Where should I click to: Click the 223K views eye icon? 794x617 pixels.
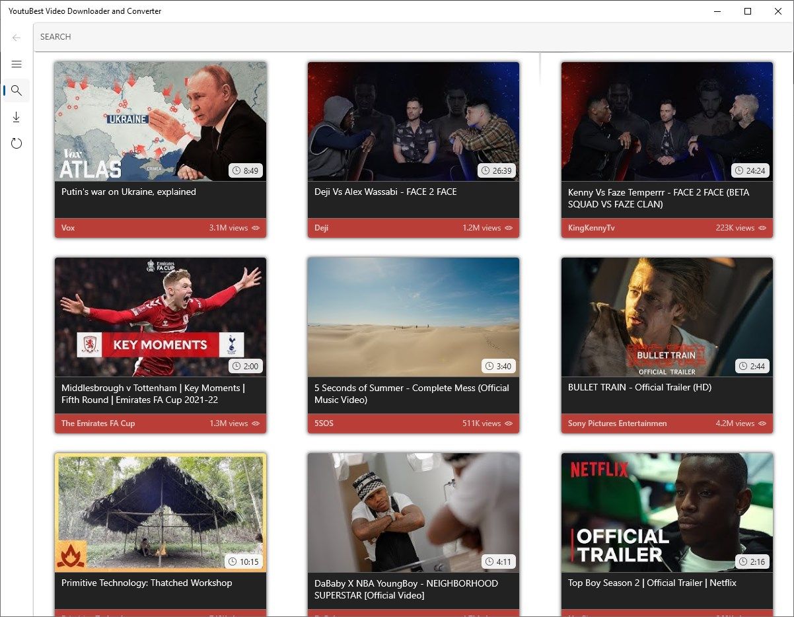pos(762,228)
